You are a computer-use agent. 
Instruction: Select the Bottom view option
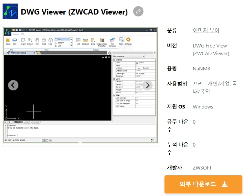click(x=62, y=43)
